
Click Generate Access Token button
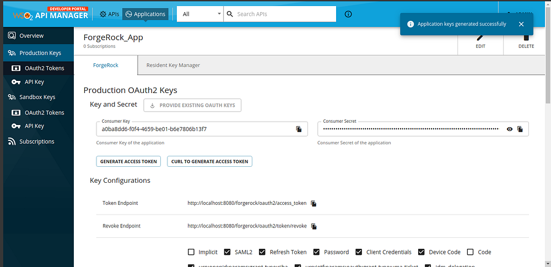pyautogui.click(x=128, y=162)
